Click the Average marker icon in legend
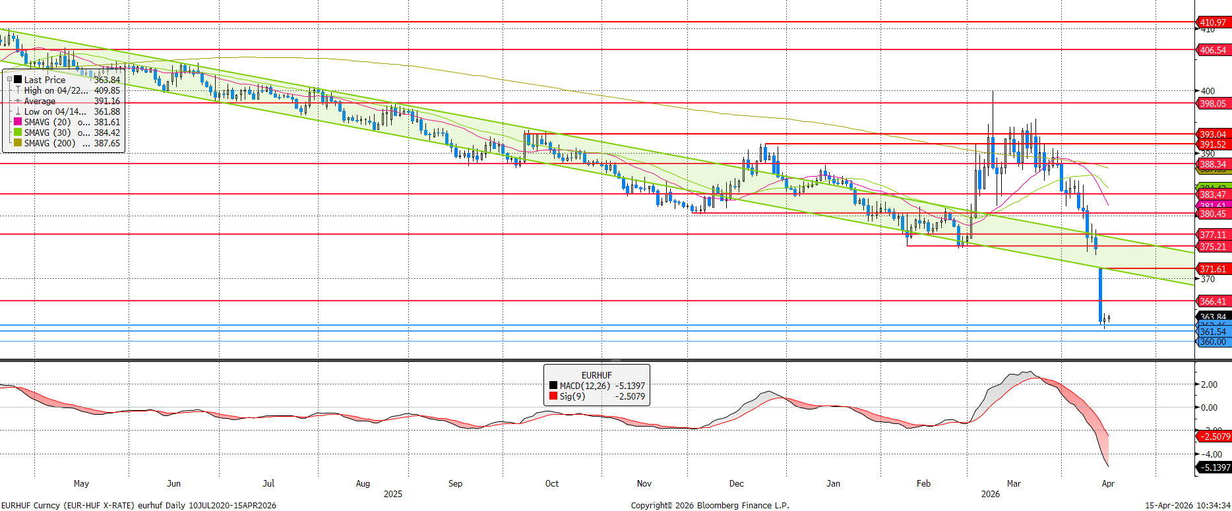The height and width of the screenshot is (511, 1232). (x=18, y=101)
